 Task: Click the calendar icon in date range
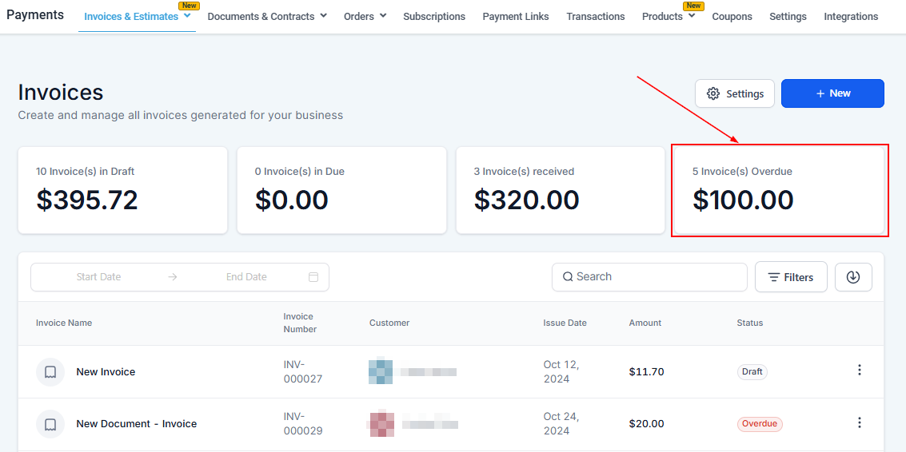313,277
